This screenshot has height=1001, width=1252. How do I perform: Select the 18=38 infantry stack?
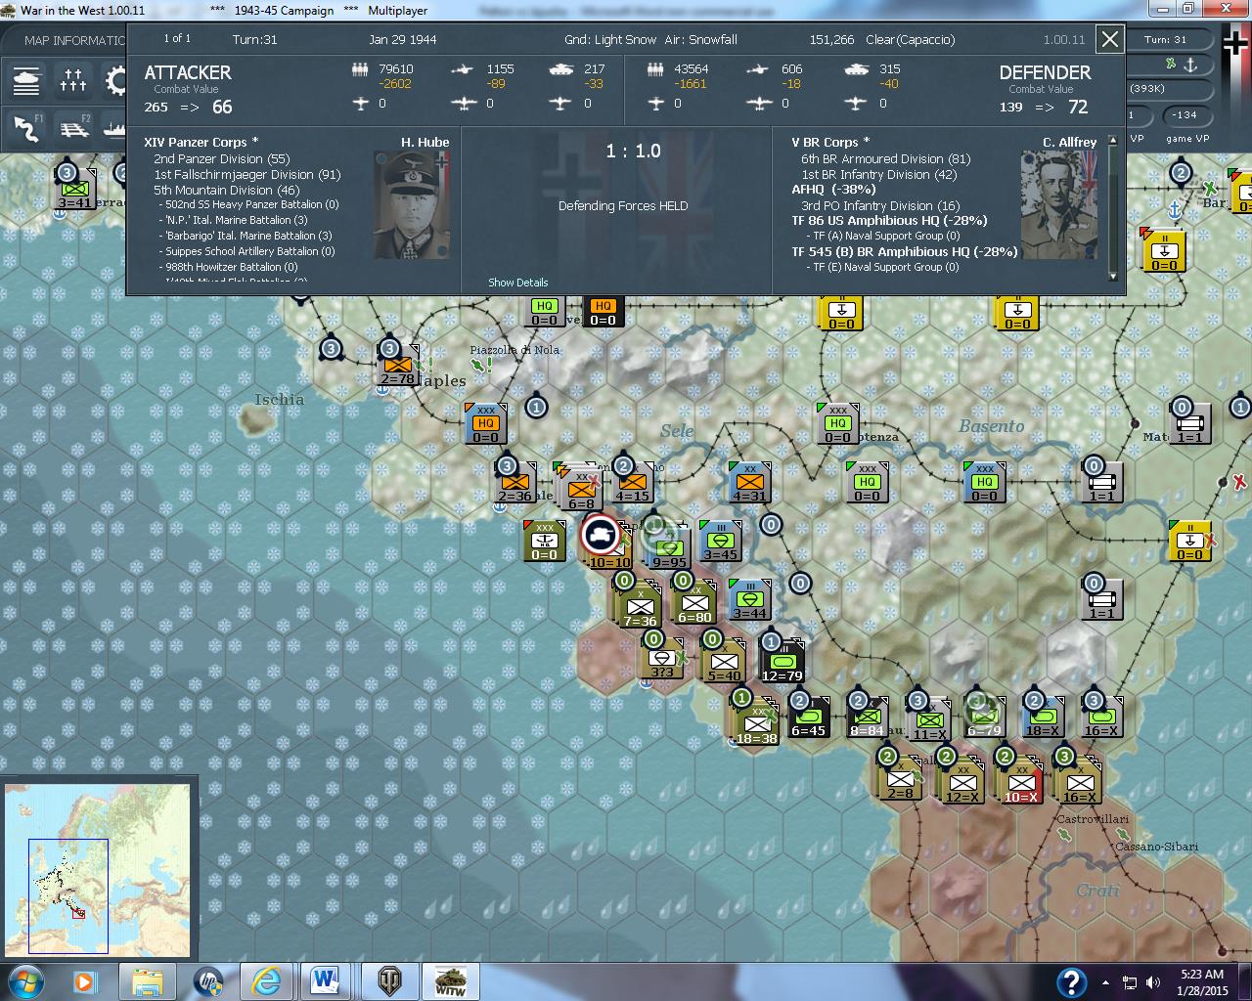coord(755,723)
